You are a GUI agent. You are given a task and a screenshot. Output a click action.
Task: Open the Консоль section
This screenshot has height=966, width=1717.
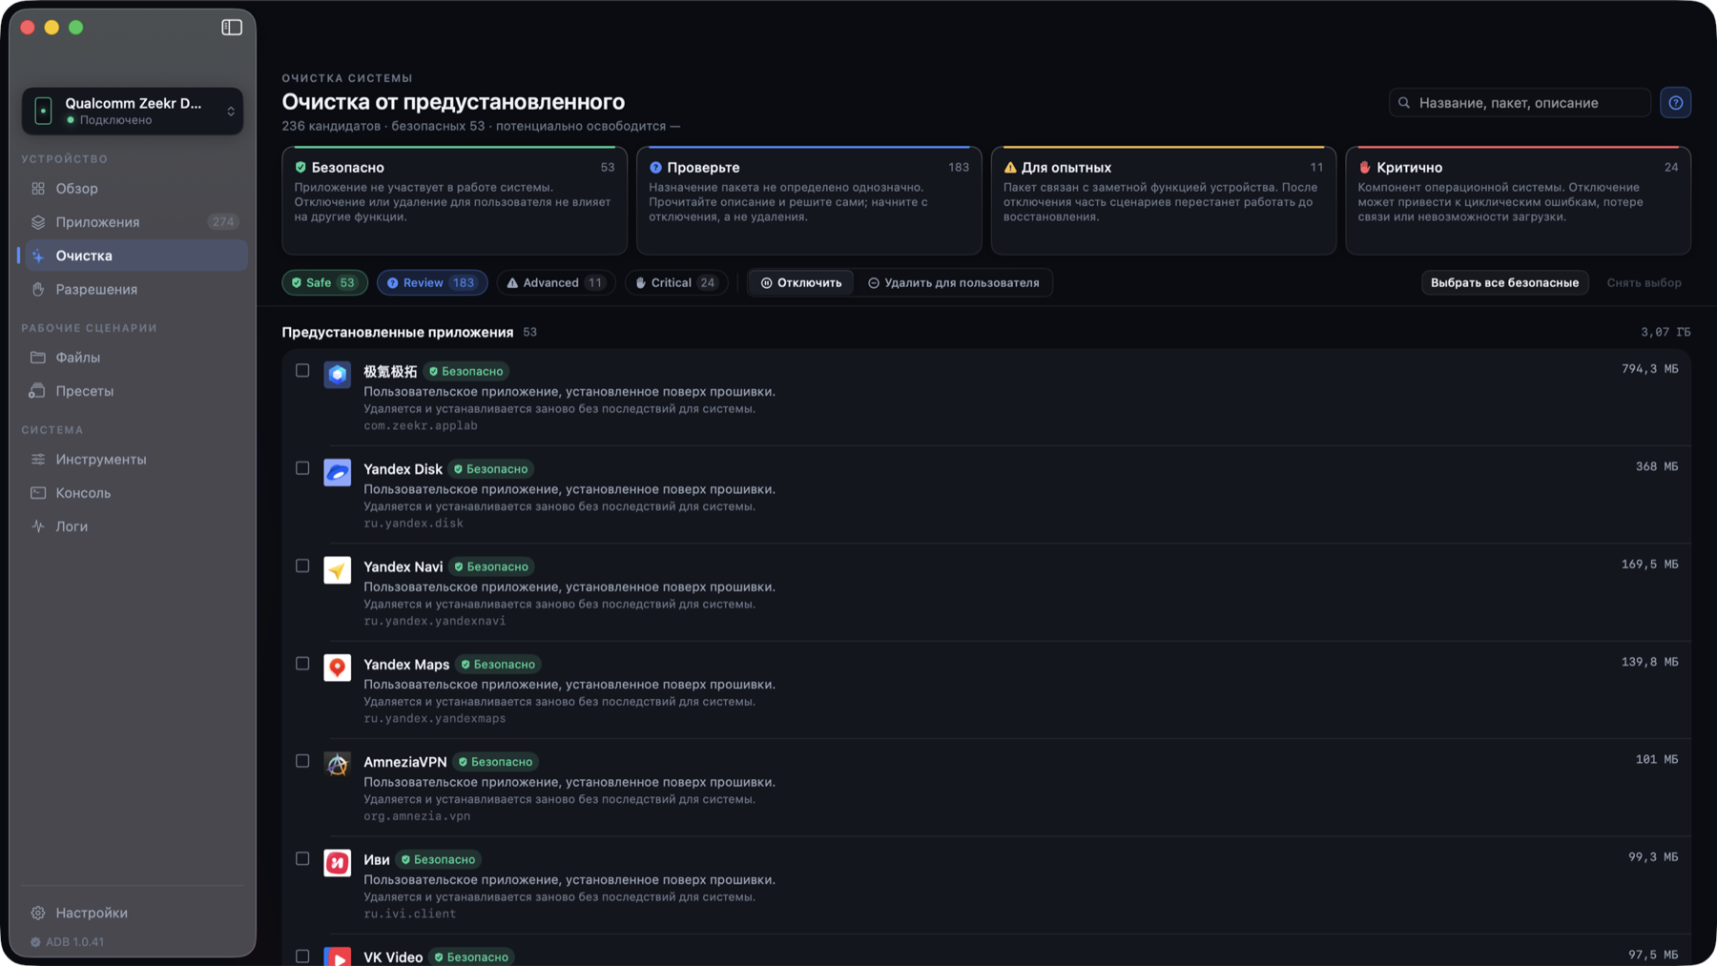coord(133,493)
